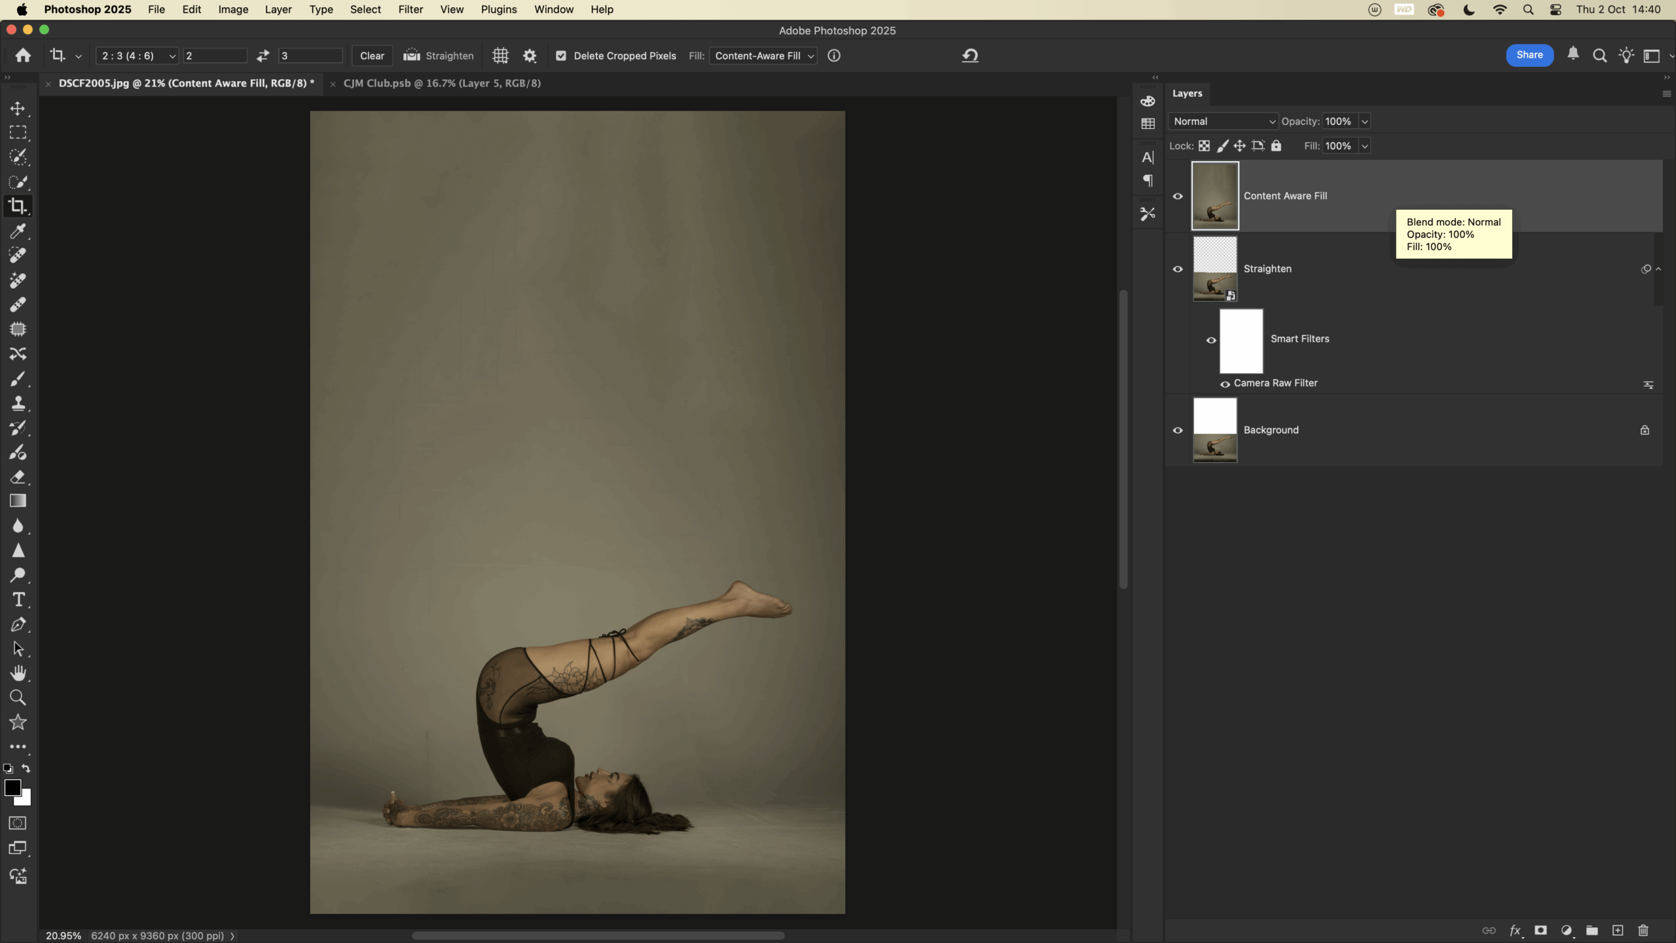The image size is (1676, 943).
Task: Open the blend mode Normal dropdown
Action: (1223, 121)
